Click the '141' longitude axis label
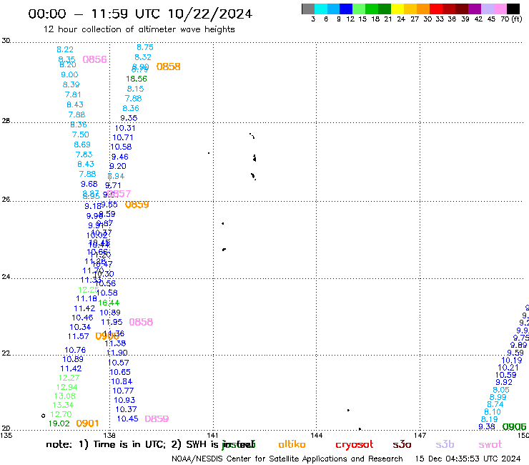 point(212,435)
